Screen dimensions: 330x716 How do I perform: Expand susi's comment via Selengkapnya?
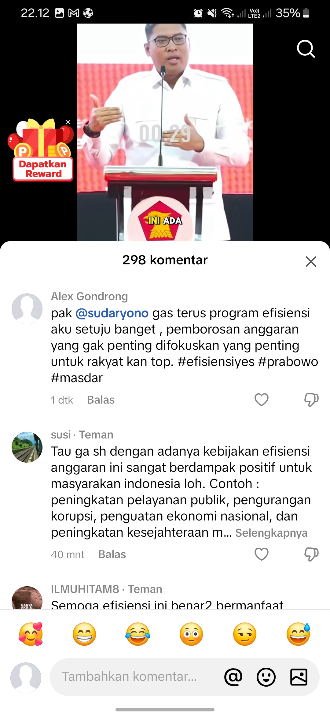(x=271, y=533)
